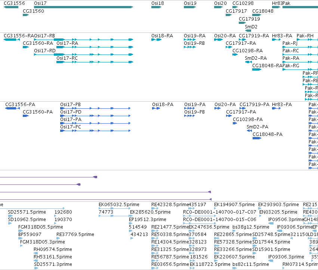This screenshot has width=318, height=270.
Task: Click the CG10298 gene label
Action: click(243, 3)
